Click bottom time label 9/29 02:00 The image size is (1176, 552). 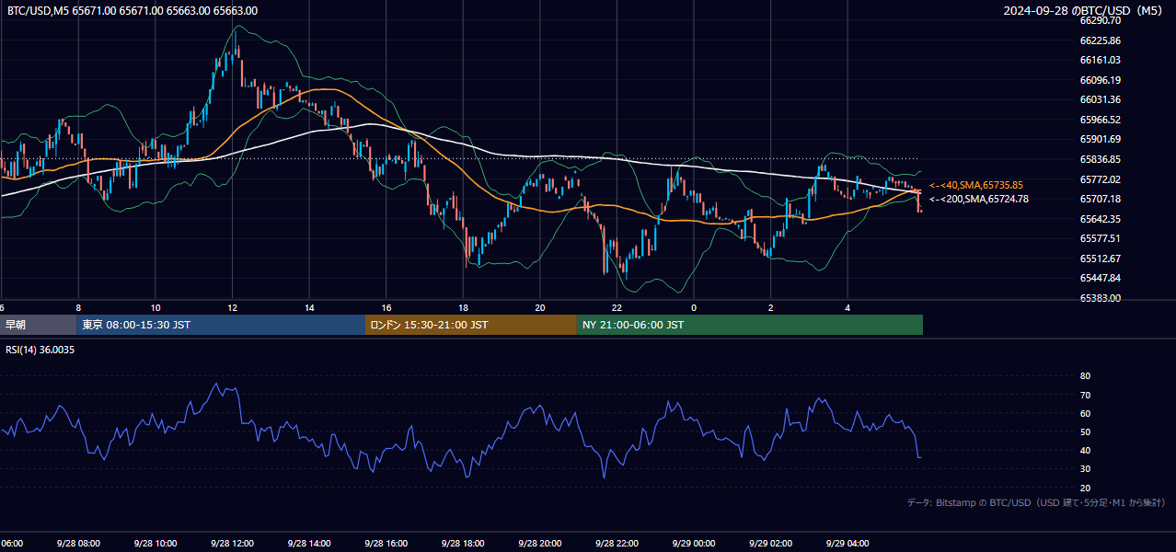771,543
